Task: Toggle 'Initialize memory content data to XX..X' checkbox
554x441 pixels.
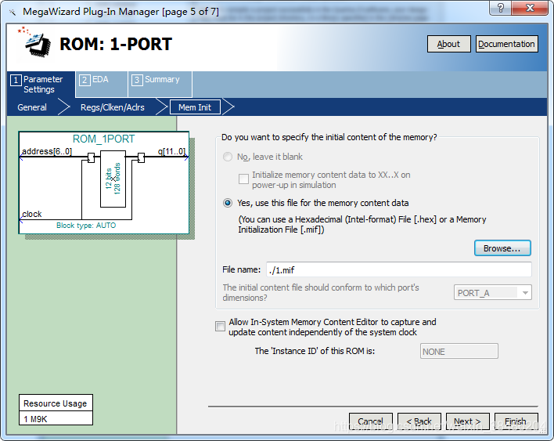Action: tap(243, 179)
